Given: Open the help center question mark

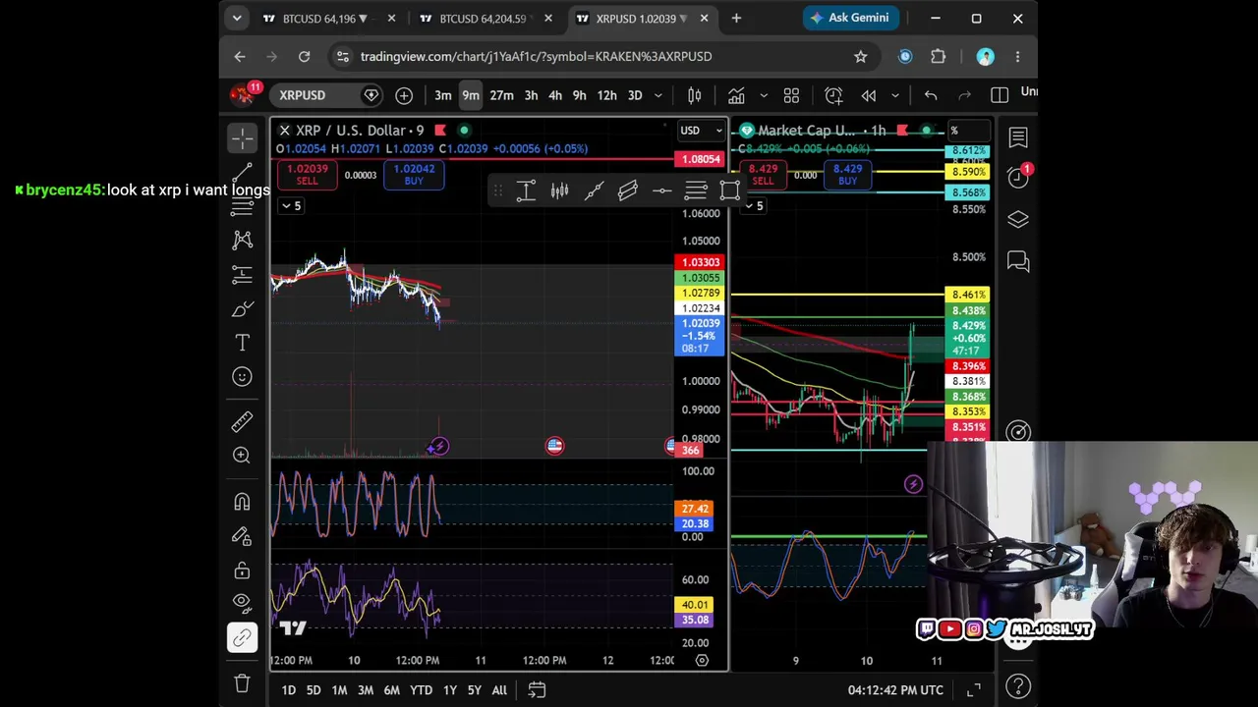Looking at the screenshot, I should point(1018,685).
